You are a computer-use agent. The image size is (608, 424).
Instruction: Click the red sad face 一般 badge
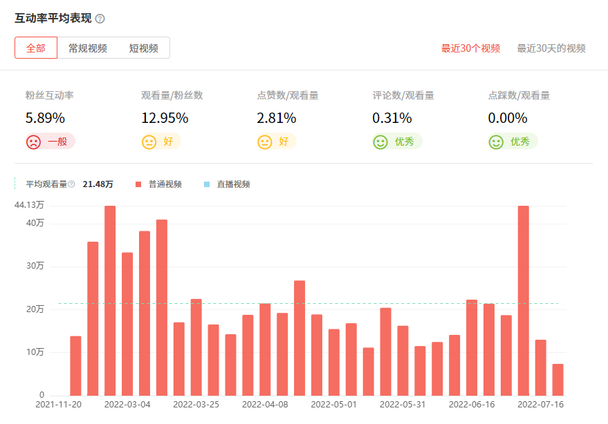coord(49,142)
